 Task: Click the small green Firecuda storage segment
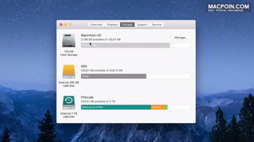tap(166, 107)
